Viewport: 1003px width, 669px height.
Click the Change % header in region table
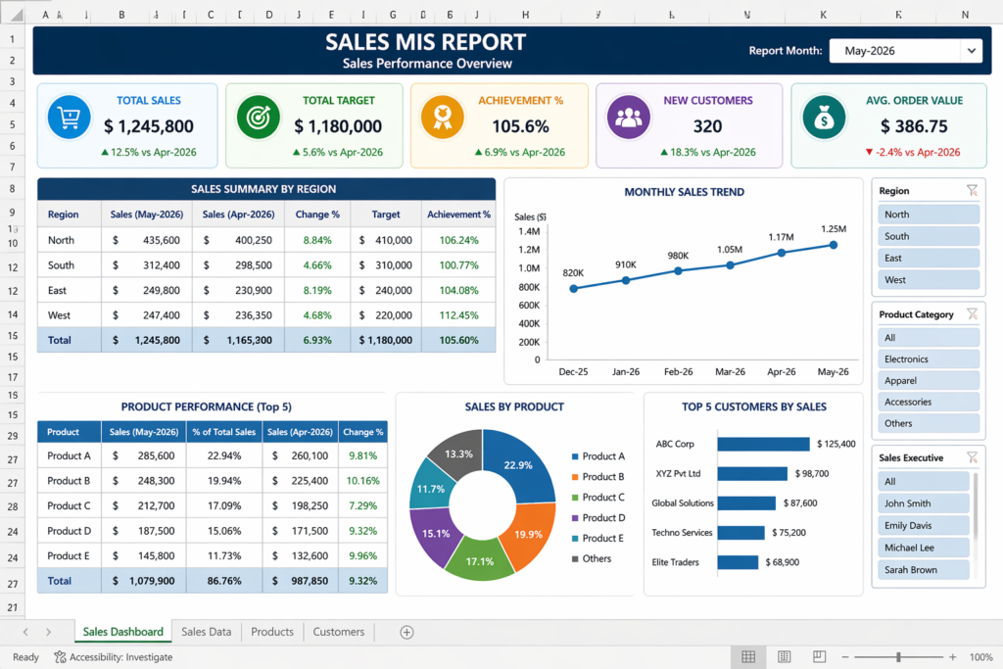coord(317,215)
